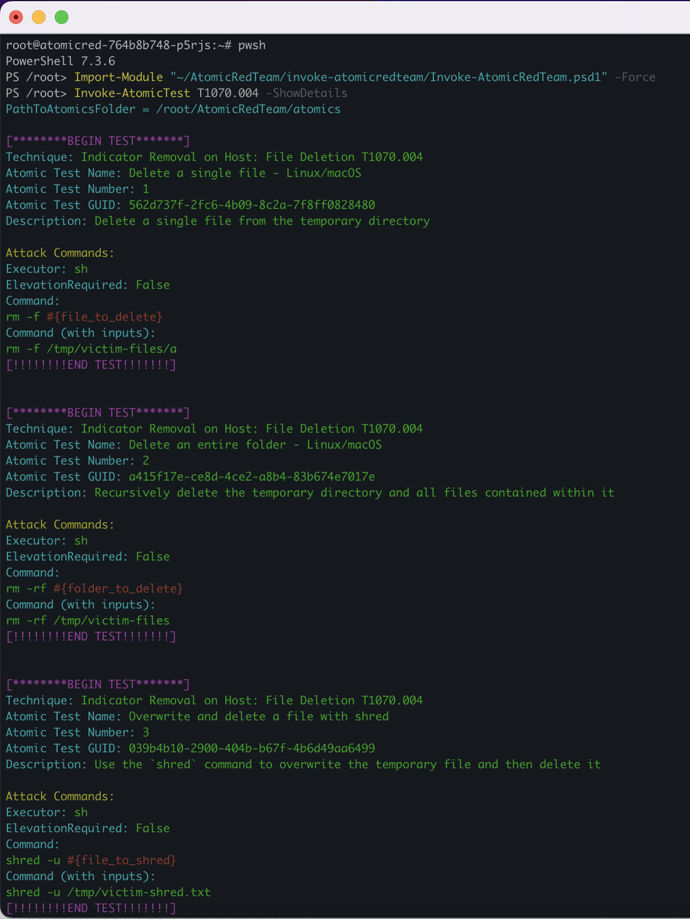Click 'Delete an entire folder' test name
Screen dimensions: 690x919
tap(255, 445)
